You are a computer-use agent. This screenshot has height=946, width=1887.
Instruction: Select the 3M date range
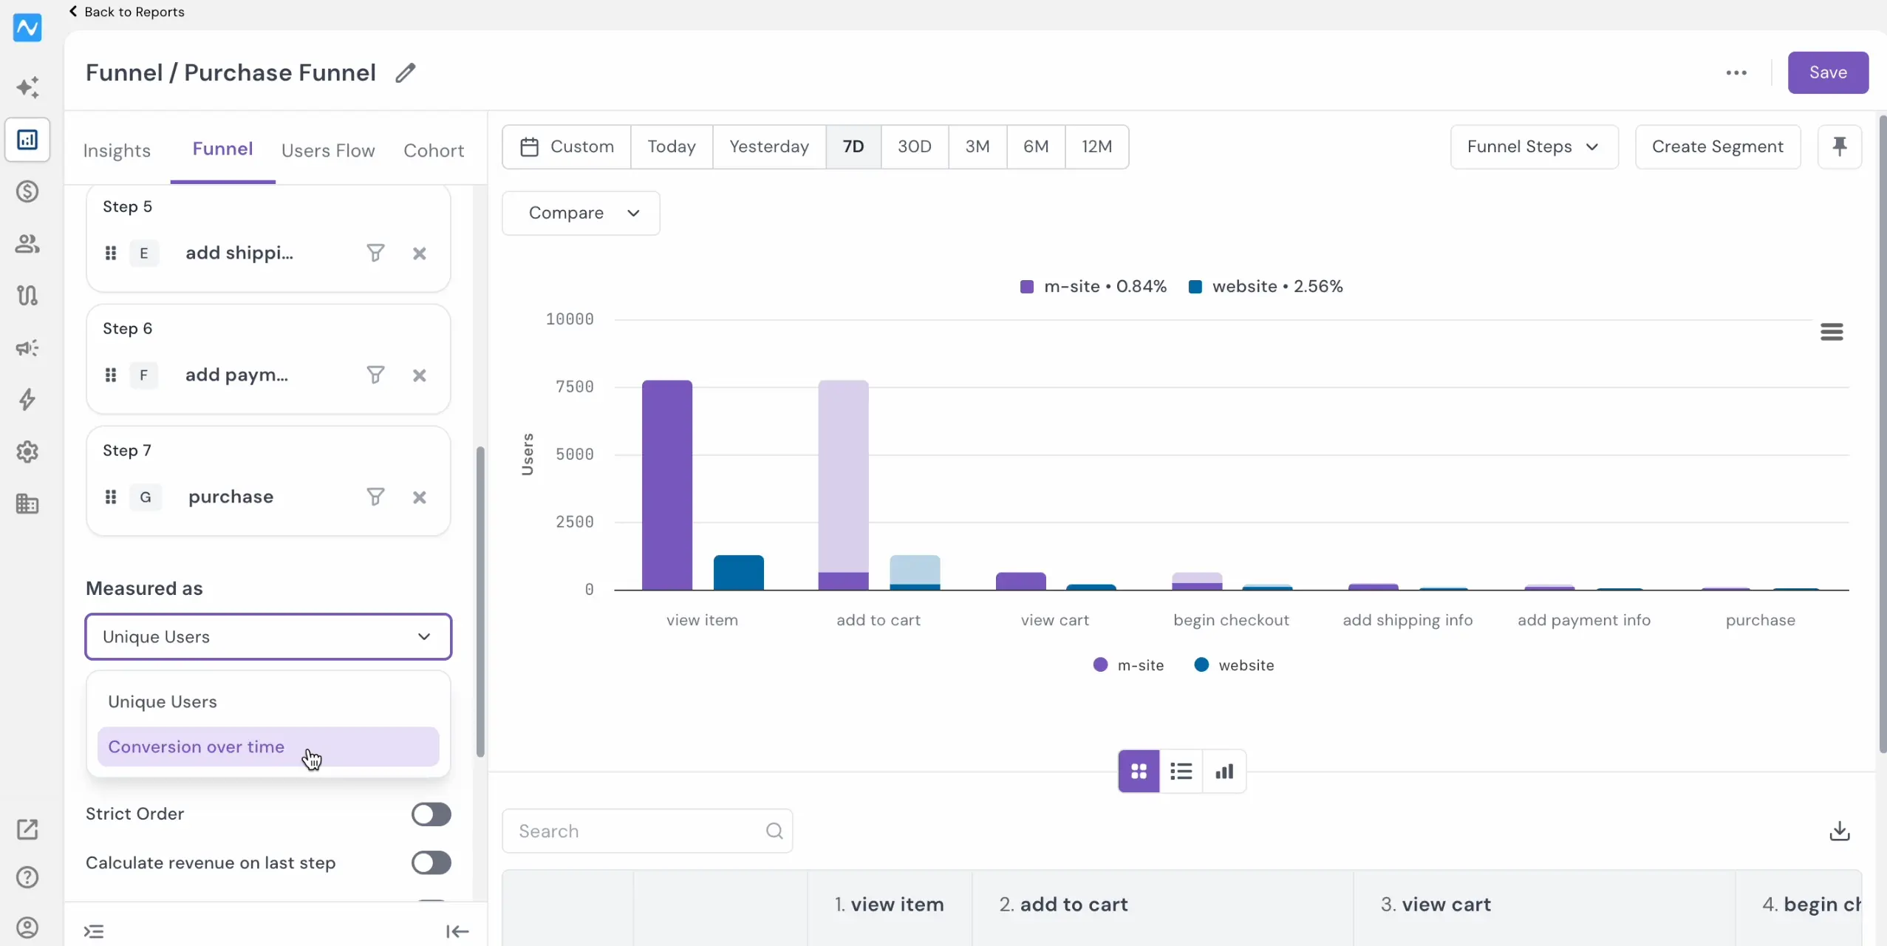[977, 146]
